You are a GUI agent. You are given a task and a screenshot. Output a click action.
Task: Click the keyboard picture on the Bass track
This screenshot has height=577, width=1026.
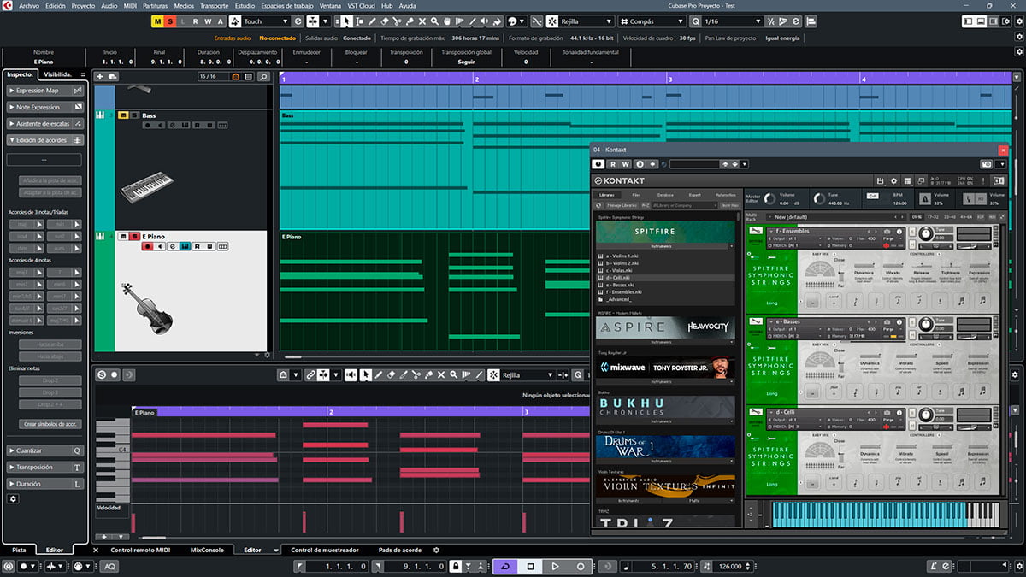tap(146, 188)
